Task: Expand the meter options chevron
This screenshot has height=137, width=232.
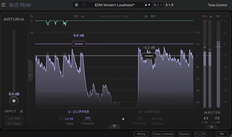Action: (226, 16)
